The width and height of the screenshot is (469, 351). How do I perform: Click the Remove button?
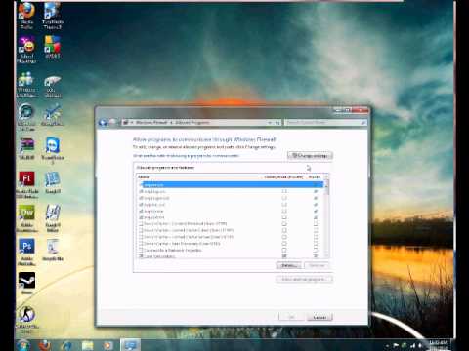click(x=317, y=265)
